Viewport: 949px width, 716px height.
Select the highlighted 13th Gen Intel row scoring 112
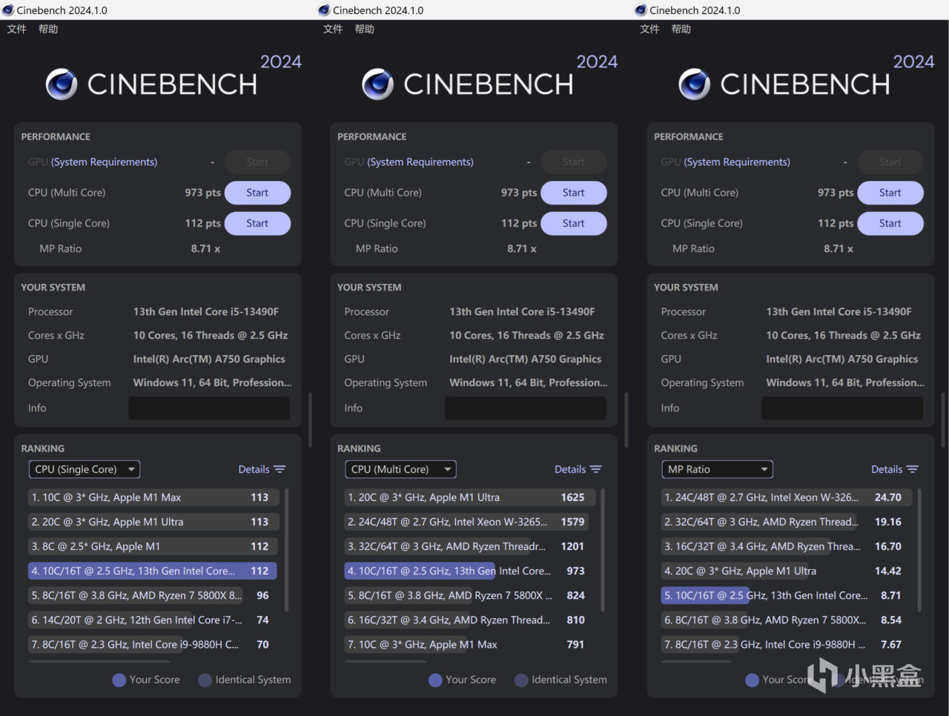(x=153, y=571)
